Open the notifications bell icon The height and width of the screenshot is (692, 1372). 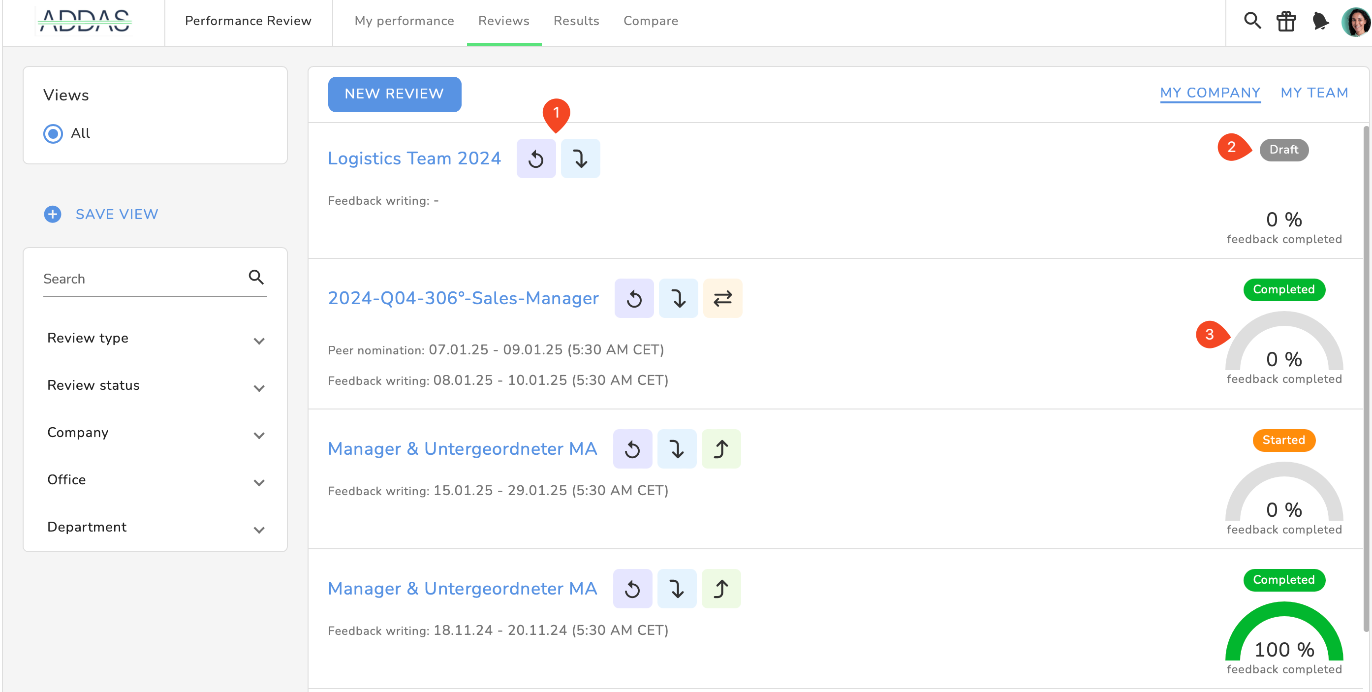coord(1320,22)
